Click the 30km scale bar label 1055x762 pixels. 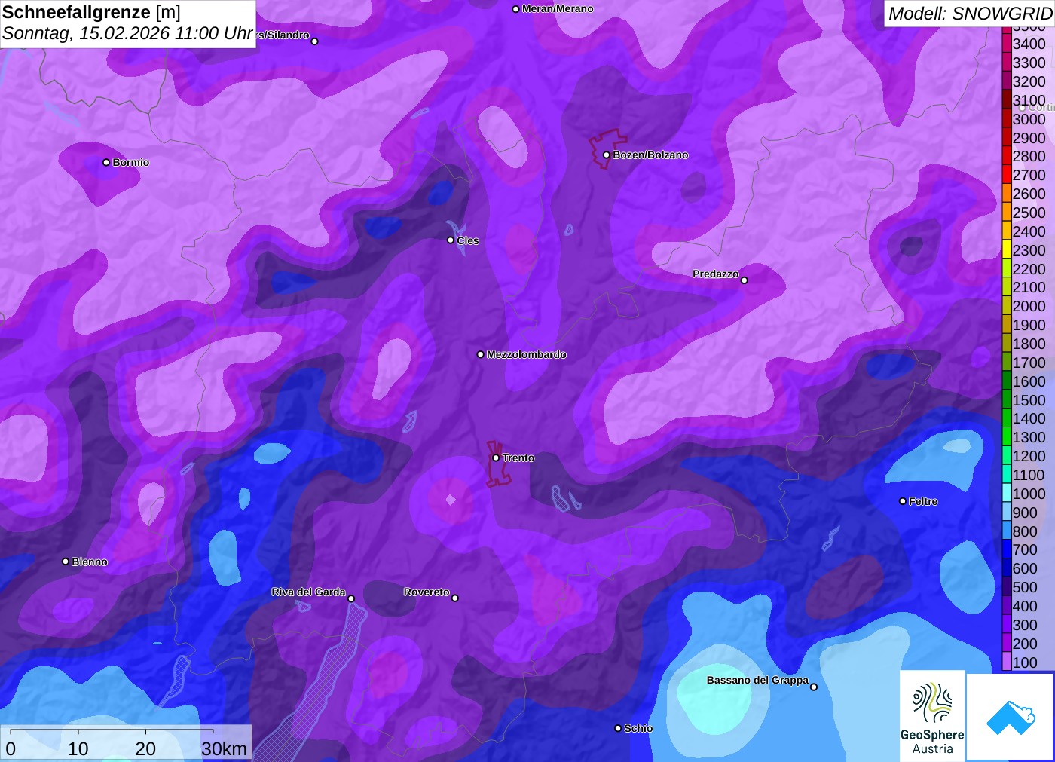click(x=224, y=748)
